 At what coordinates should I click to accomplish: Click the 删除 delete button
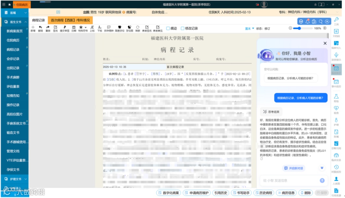pos(305,193)
